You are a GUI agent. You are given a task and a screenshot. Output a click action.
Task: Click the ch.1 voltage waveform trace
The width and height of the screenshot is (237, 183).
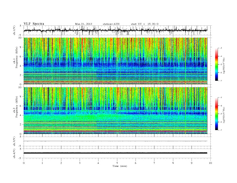(x=115, y=30)
